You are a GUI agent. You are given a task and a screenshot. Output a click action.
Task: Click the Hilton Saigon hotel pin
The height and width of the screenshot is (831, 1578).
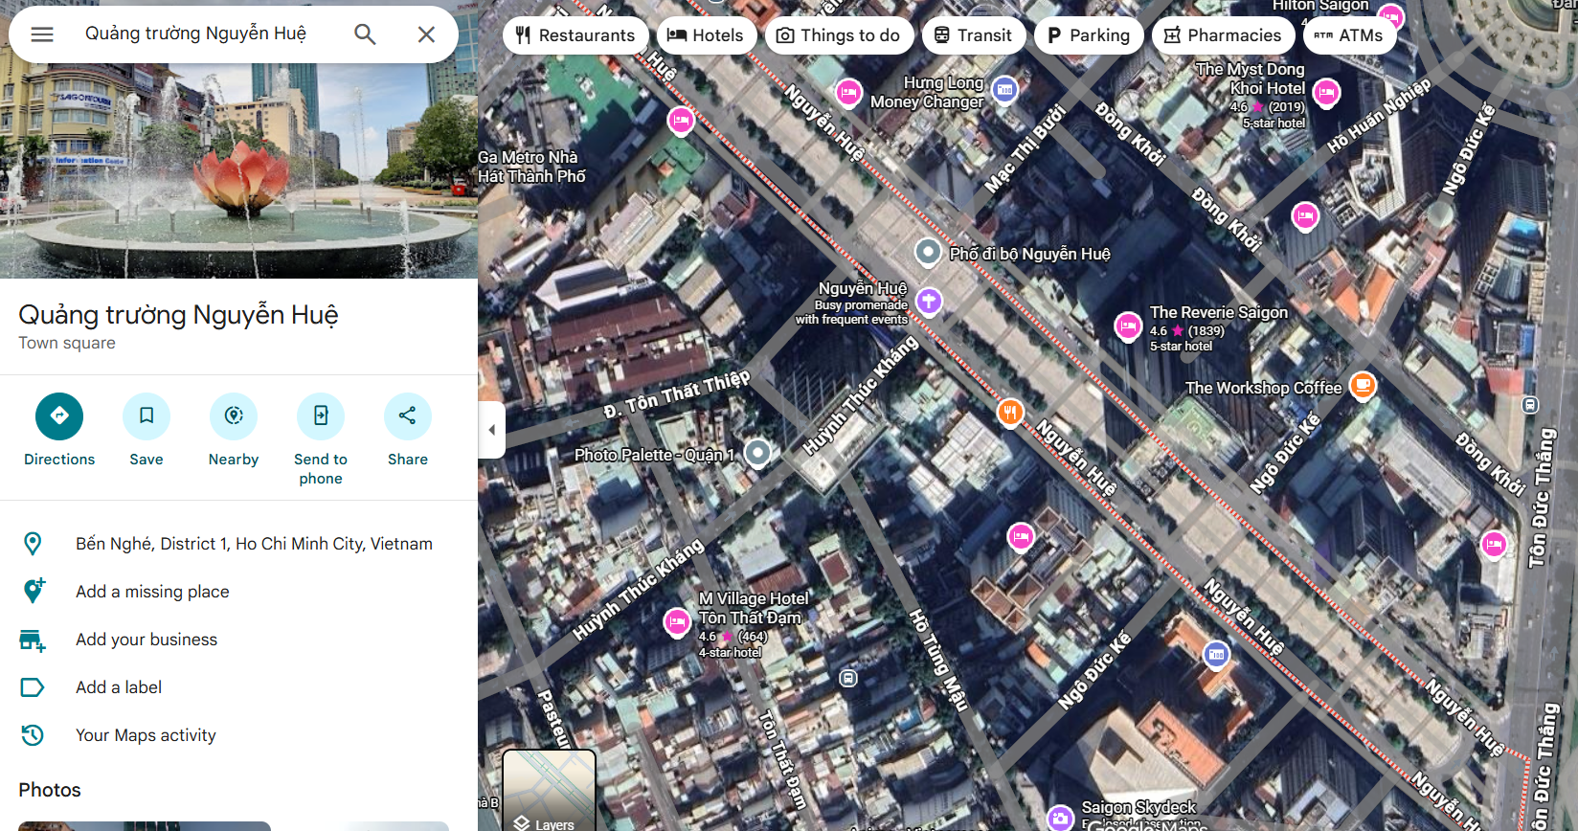pos(1390,16)
